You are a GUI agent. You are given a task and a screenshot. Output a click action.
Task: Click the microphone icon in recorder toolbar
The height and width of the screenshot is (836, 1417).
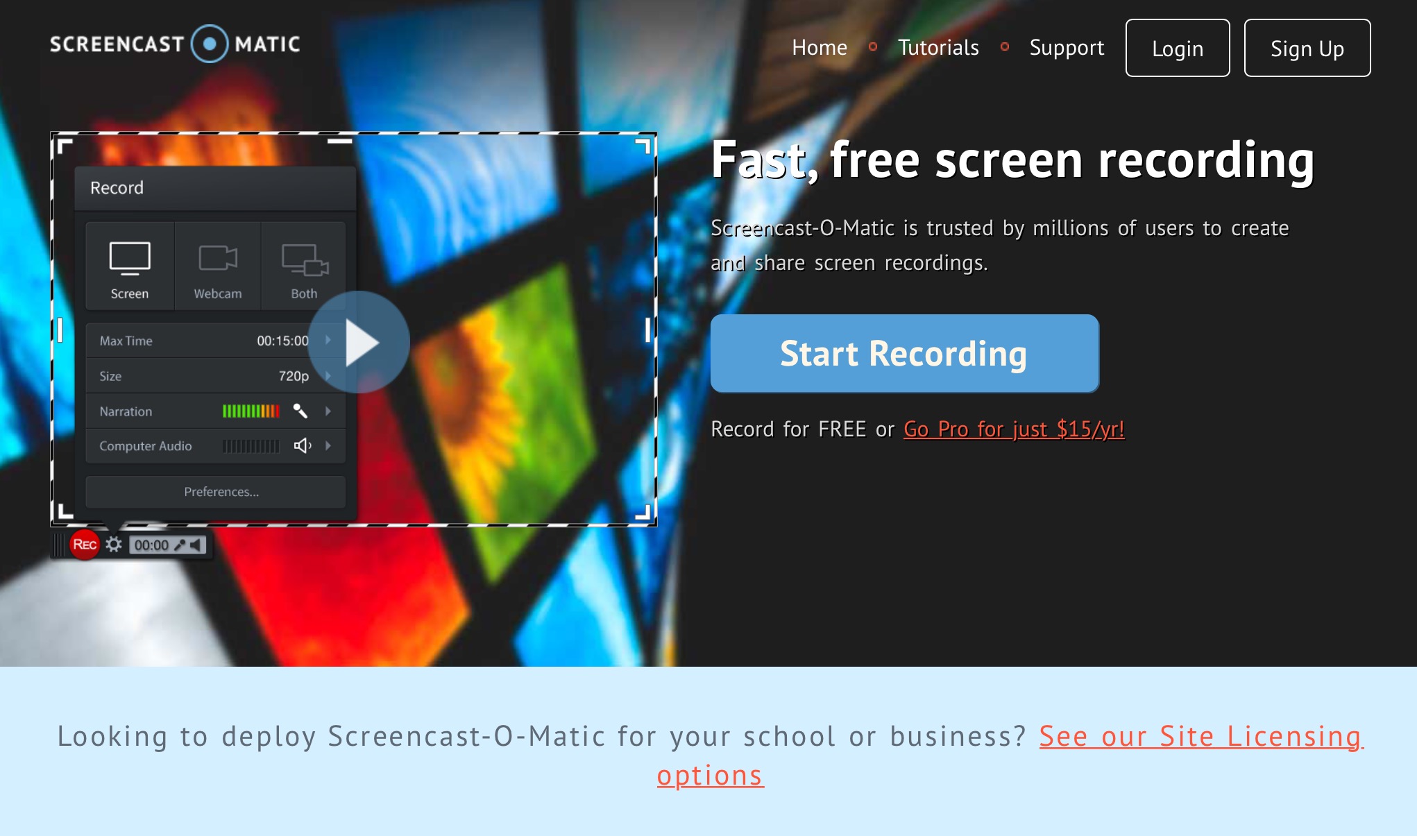pos(180,545)
